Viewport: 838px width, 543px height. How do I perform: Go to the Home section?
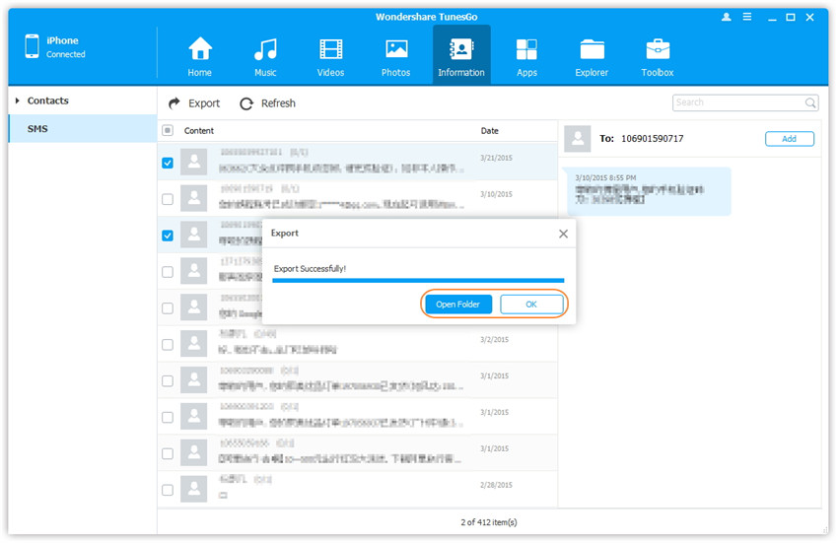pyautogui.click(x=200, y=56)
